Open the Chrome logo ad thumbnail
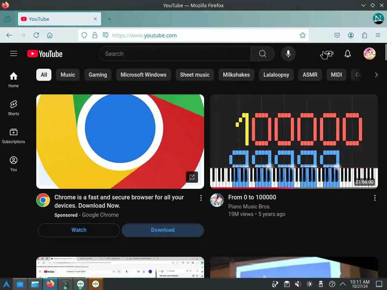387x290 pixels. pyautogui.click(x=120, y=142)
